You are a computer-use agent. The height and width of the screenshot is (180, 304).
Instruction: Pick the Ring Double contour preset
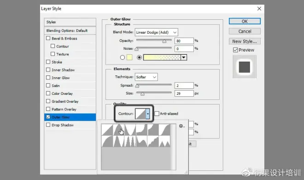coord(130,141)
